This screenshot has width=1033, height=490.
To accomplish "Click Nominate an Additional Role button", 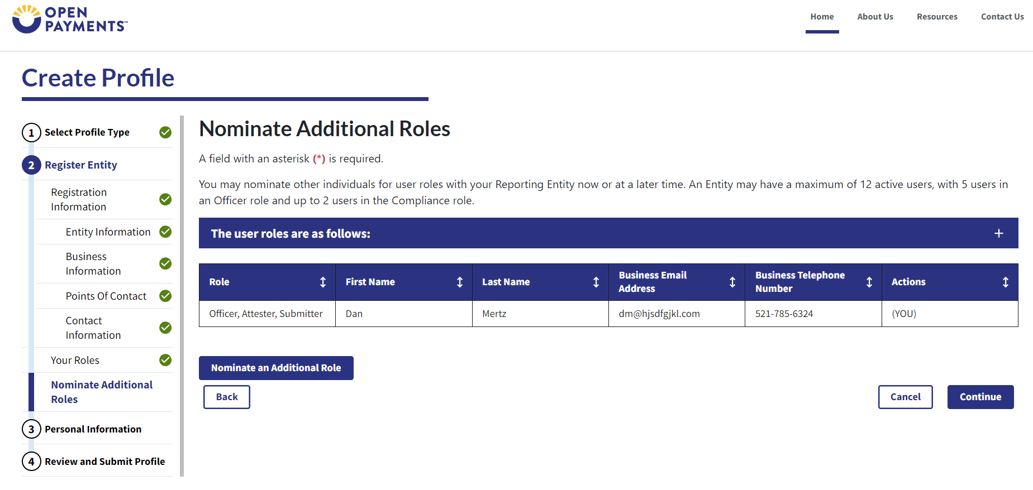I will [x=276, y=368].
